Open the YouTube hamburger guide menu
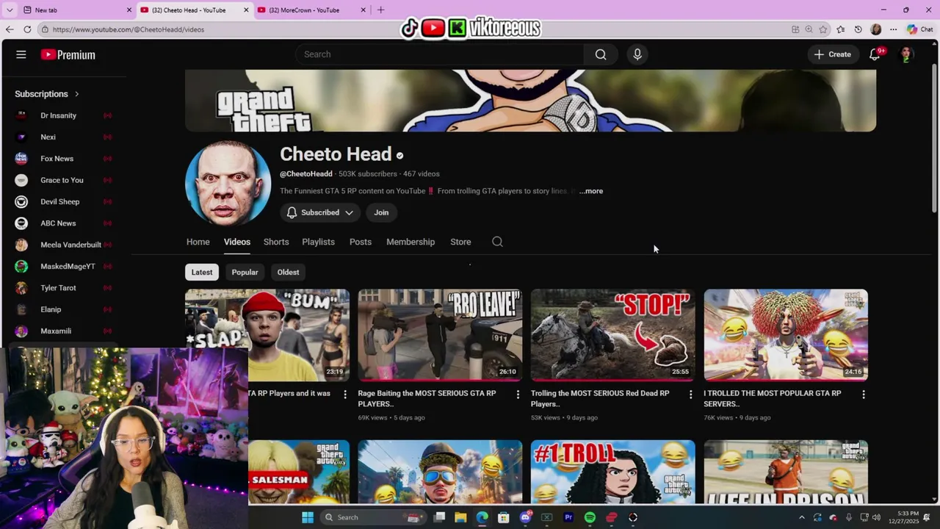Screen dimensions: 940x529 21,54
